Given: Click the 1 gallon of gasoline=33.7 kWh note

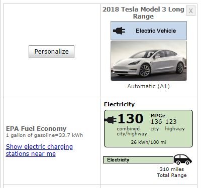Looking at the screenshot, I should click(44, 135).
